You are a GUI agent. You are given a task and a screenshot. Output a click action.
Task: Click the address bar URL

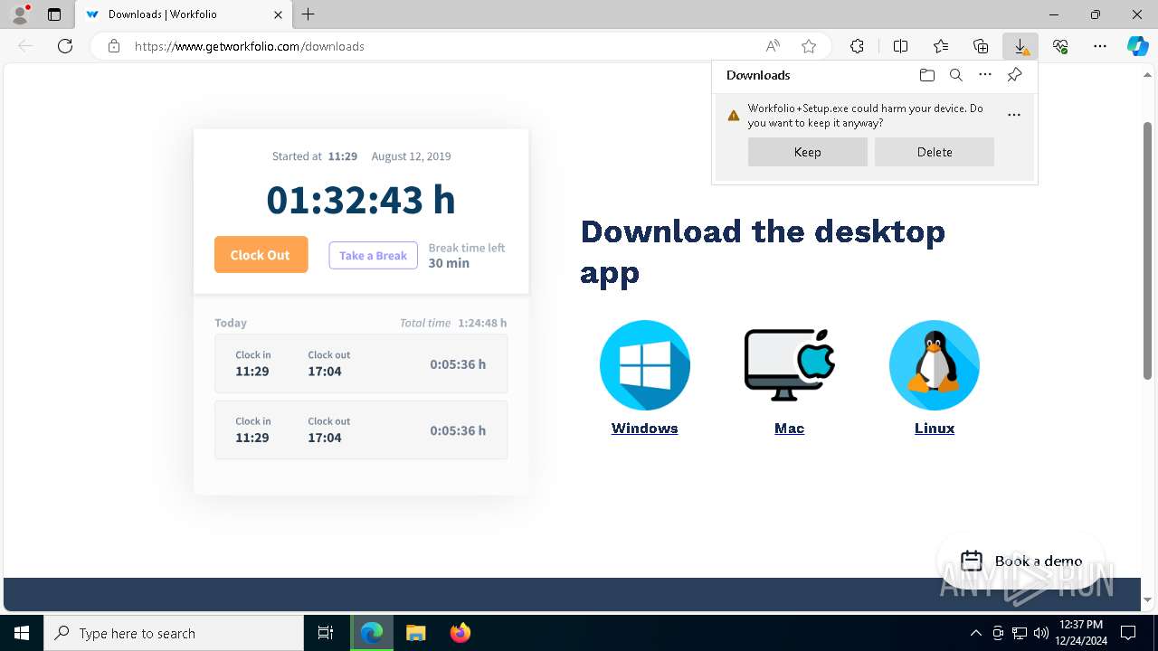(x=250, y=46)
